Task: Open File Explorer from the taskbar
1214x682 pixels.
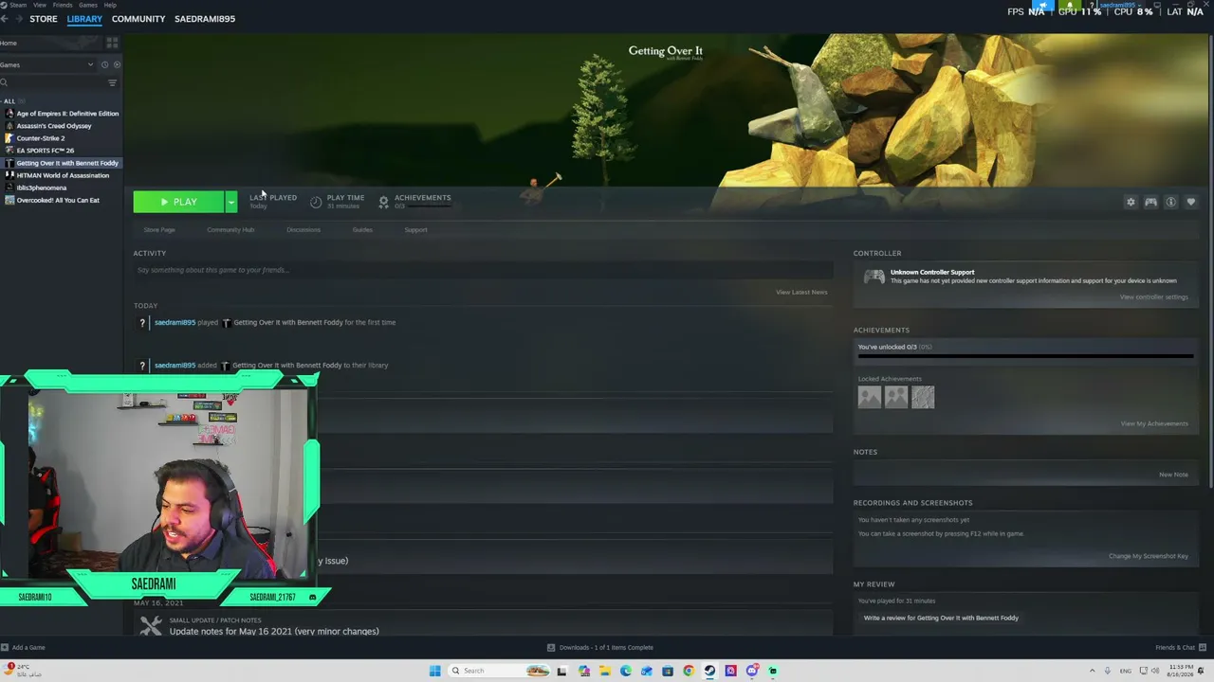Action: (604, 671)
